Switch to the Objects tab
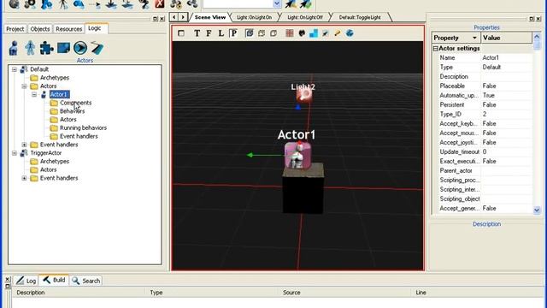This screenshot has width=547, height=308. click(40, 29)
